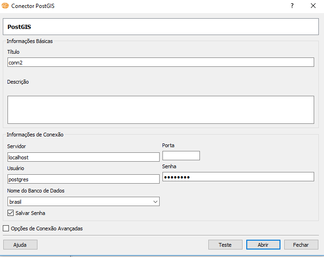Close the Conector PostGIS dialog window

[313, 6]
